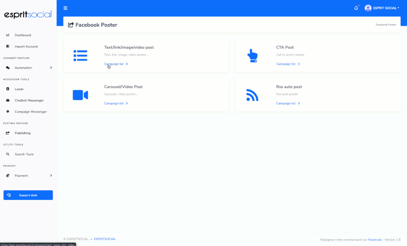Click the list icon for Text/link/image/video post
Screen dimensions: 407x246
tap(81, 56)
